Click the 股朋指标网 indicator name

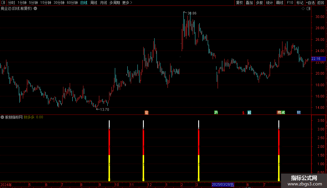coord(14,117)
